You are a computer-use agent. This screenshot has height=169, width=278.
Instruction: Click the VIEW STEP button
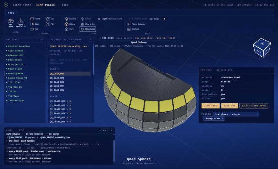(211, 106)
